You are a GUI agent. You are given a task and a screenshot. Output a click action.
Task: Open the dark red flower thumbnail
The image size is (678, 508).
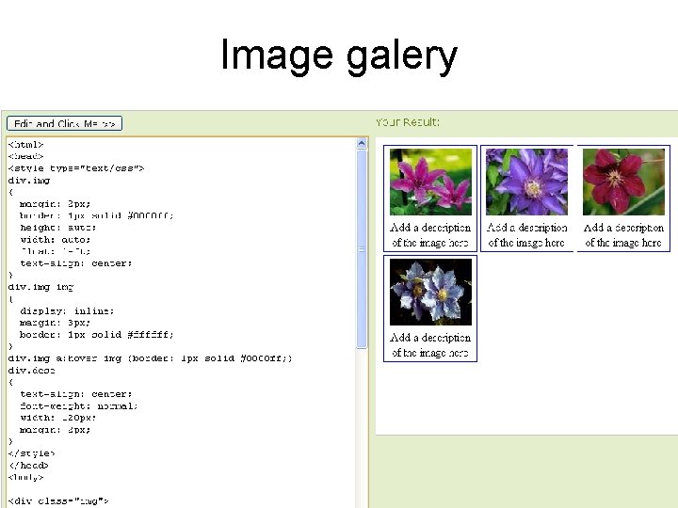point(623,182)
